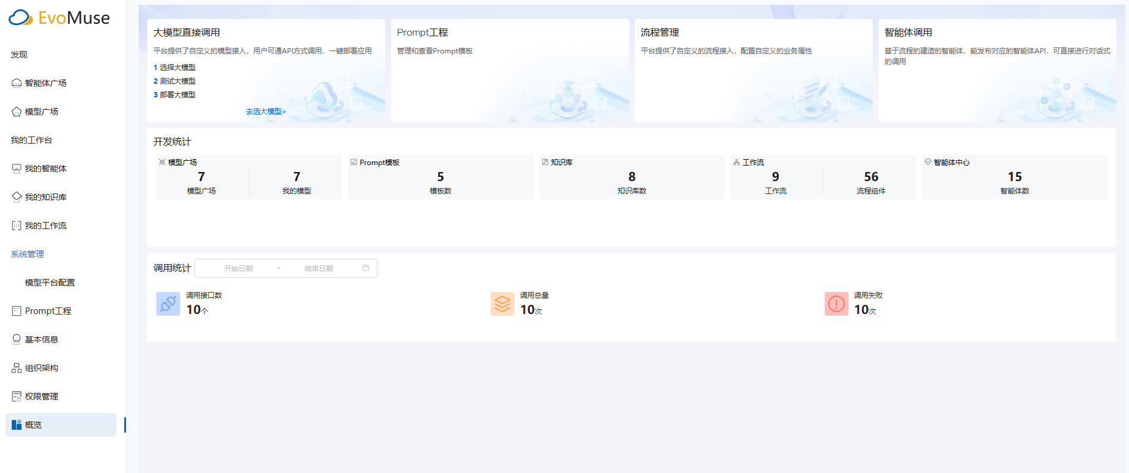
Task: Click step 3 部署大模型
Action: point(175,95)
